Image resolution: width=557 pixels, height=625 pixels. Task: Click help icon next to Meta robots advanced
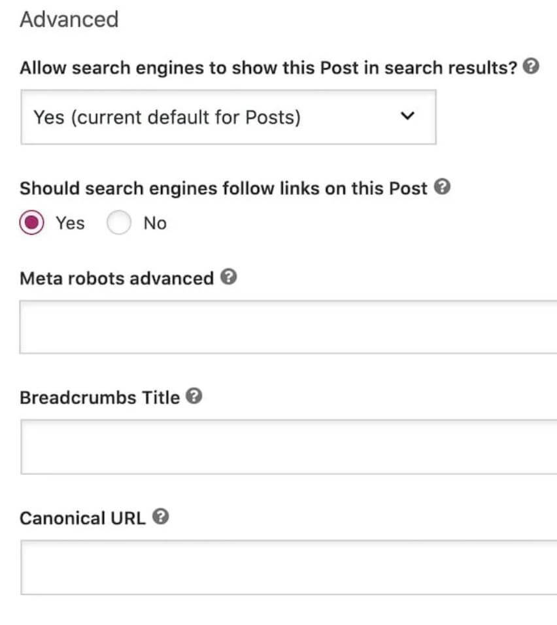coord(228,277)
